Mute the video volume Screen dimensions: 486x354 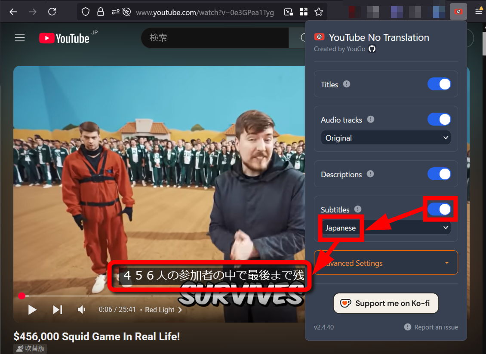pos(81,310)
